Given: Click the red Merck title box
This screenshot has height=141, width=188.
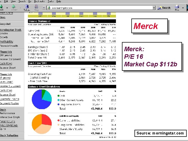Looking at the screenshot, I should (x=150, y=26).
